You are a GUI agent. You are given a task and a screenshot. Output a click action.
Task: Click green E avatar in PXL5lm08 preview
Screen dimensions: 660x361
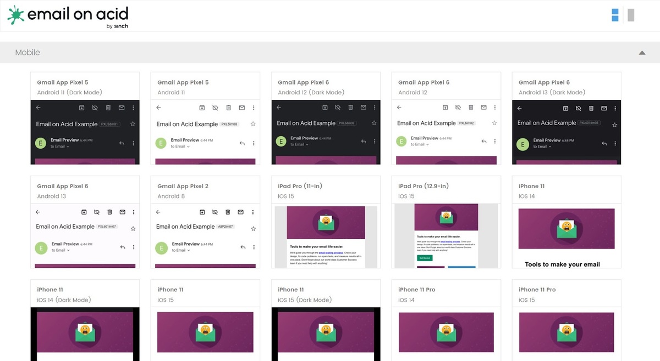(161, 143)
